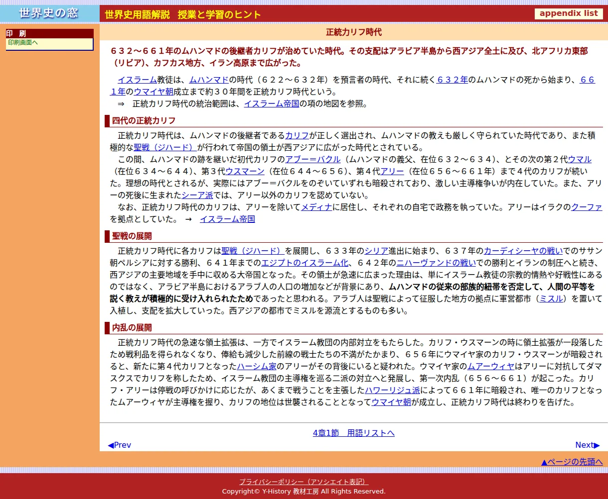Click the 四代の正統カリフ section heading

pos(144,120)
